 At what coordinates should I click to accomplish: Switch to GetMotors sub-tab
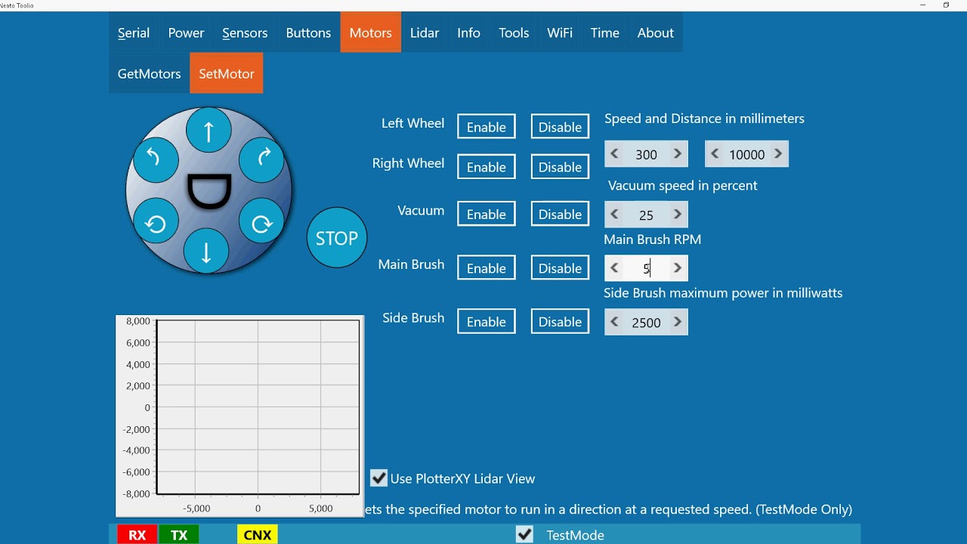point(150,73)
